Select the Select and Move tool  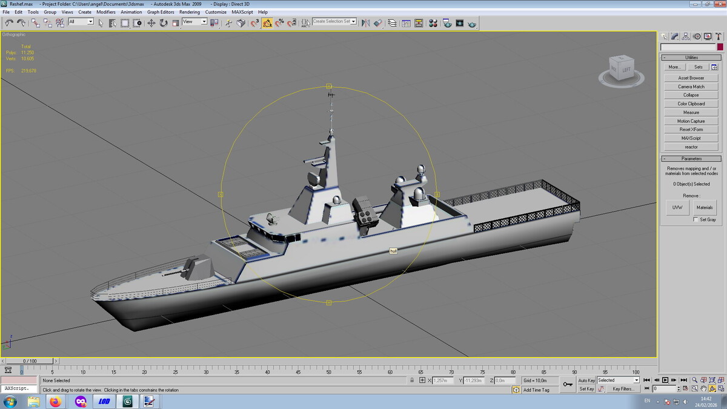coord(151,23)
